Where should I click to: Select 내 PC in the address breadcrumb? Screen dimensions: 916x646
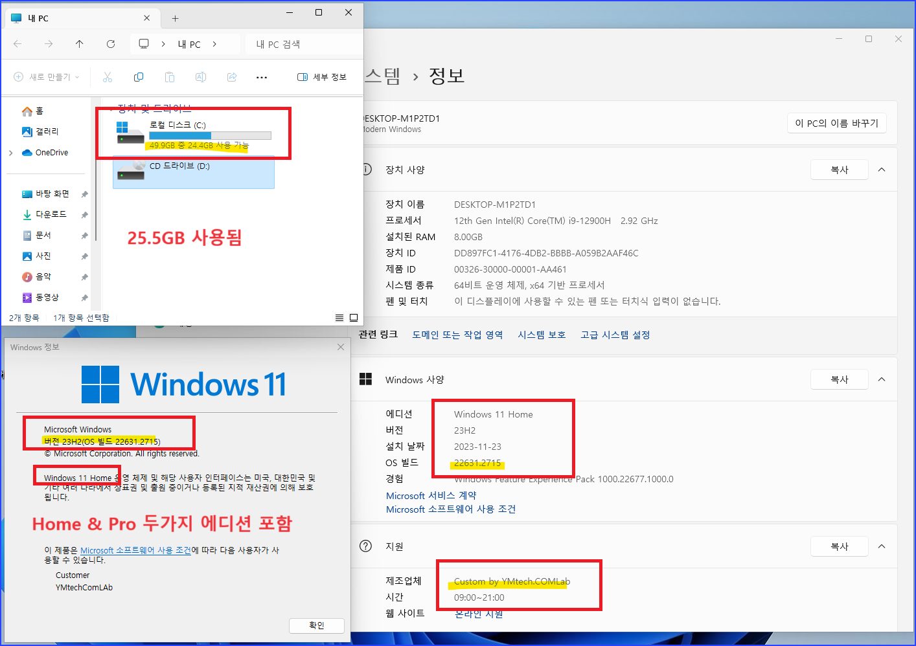pyautogui.click(x=189, y=44)
